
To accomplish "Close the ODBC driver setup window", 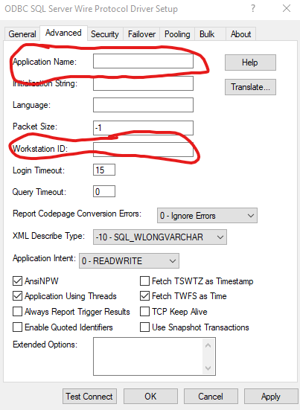I will point(287,8).
